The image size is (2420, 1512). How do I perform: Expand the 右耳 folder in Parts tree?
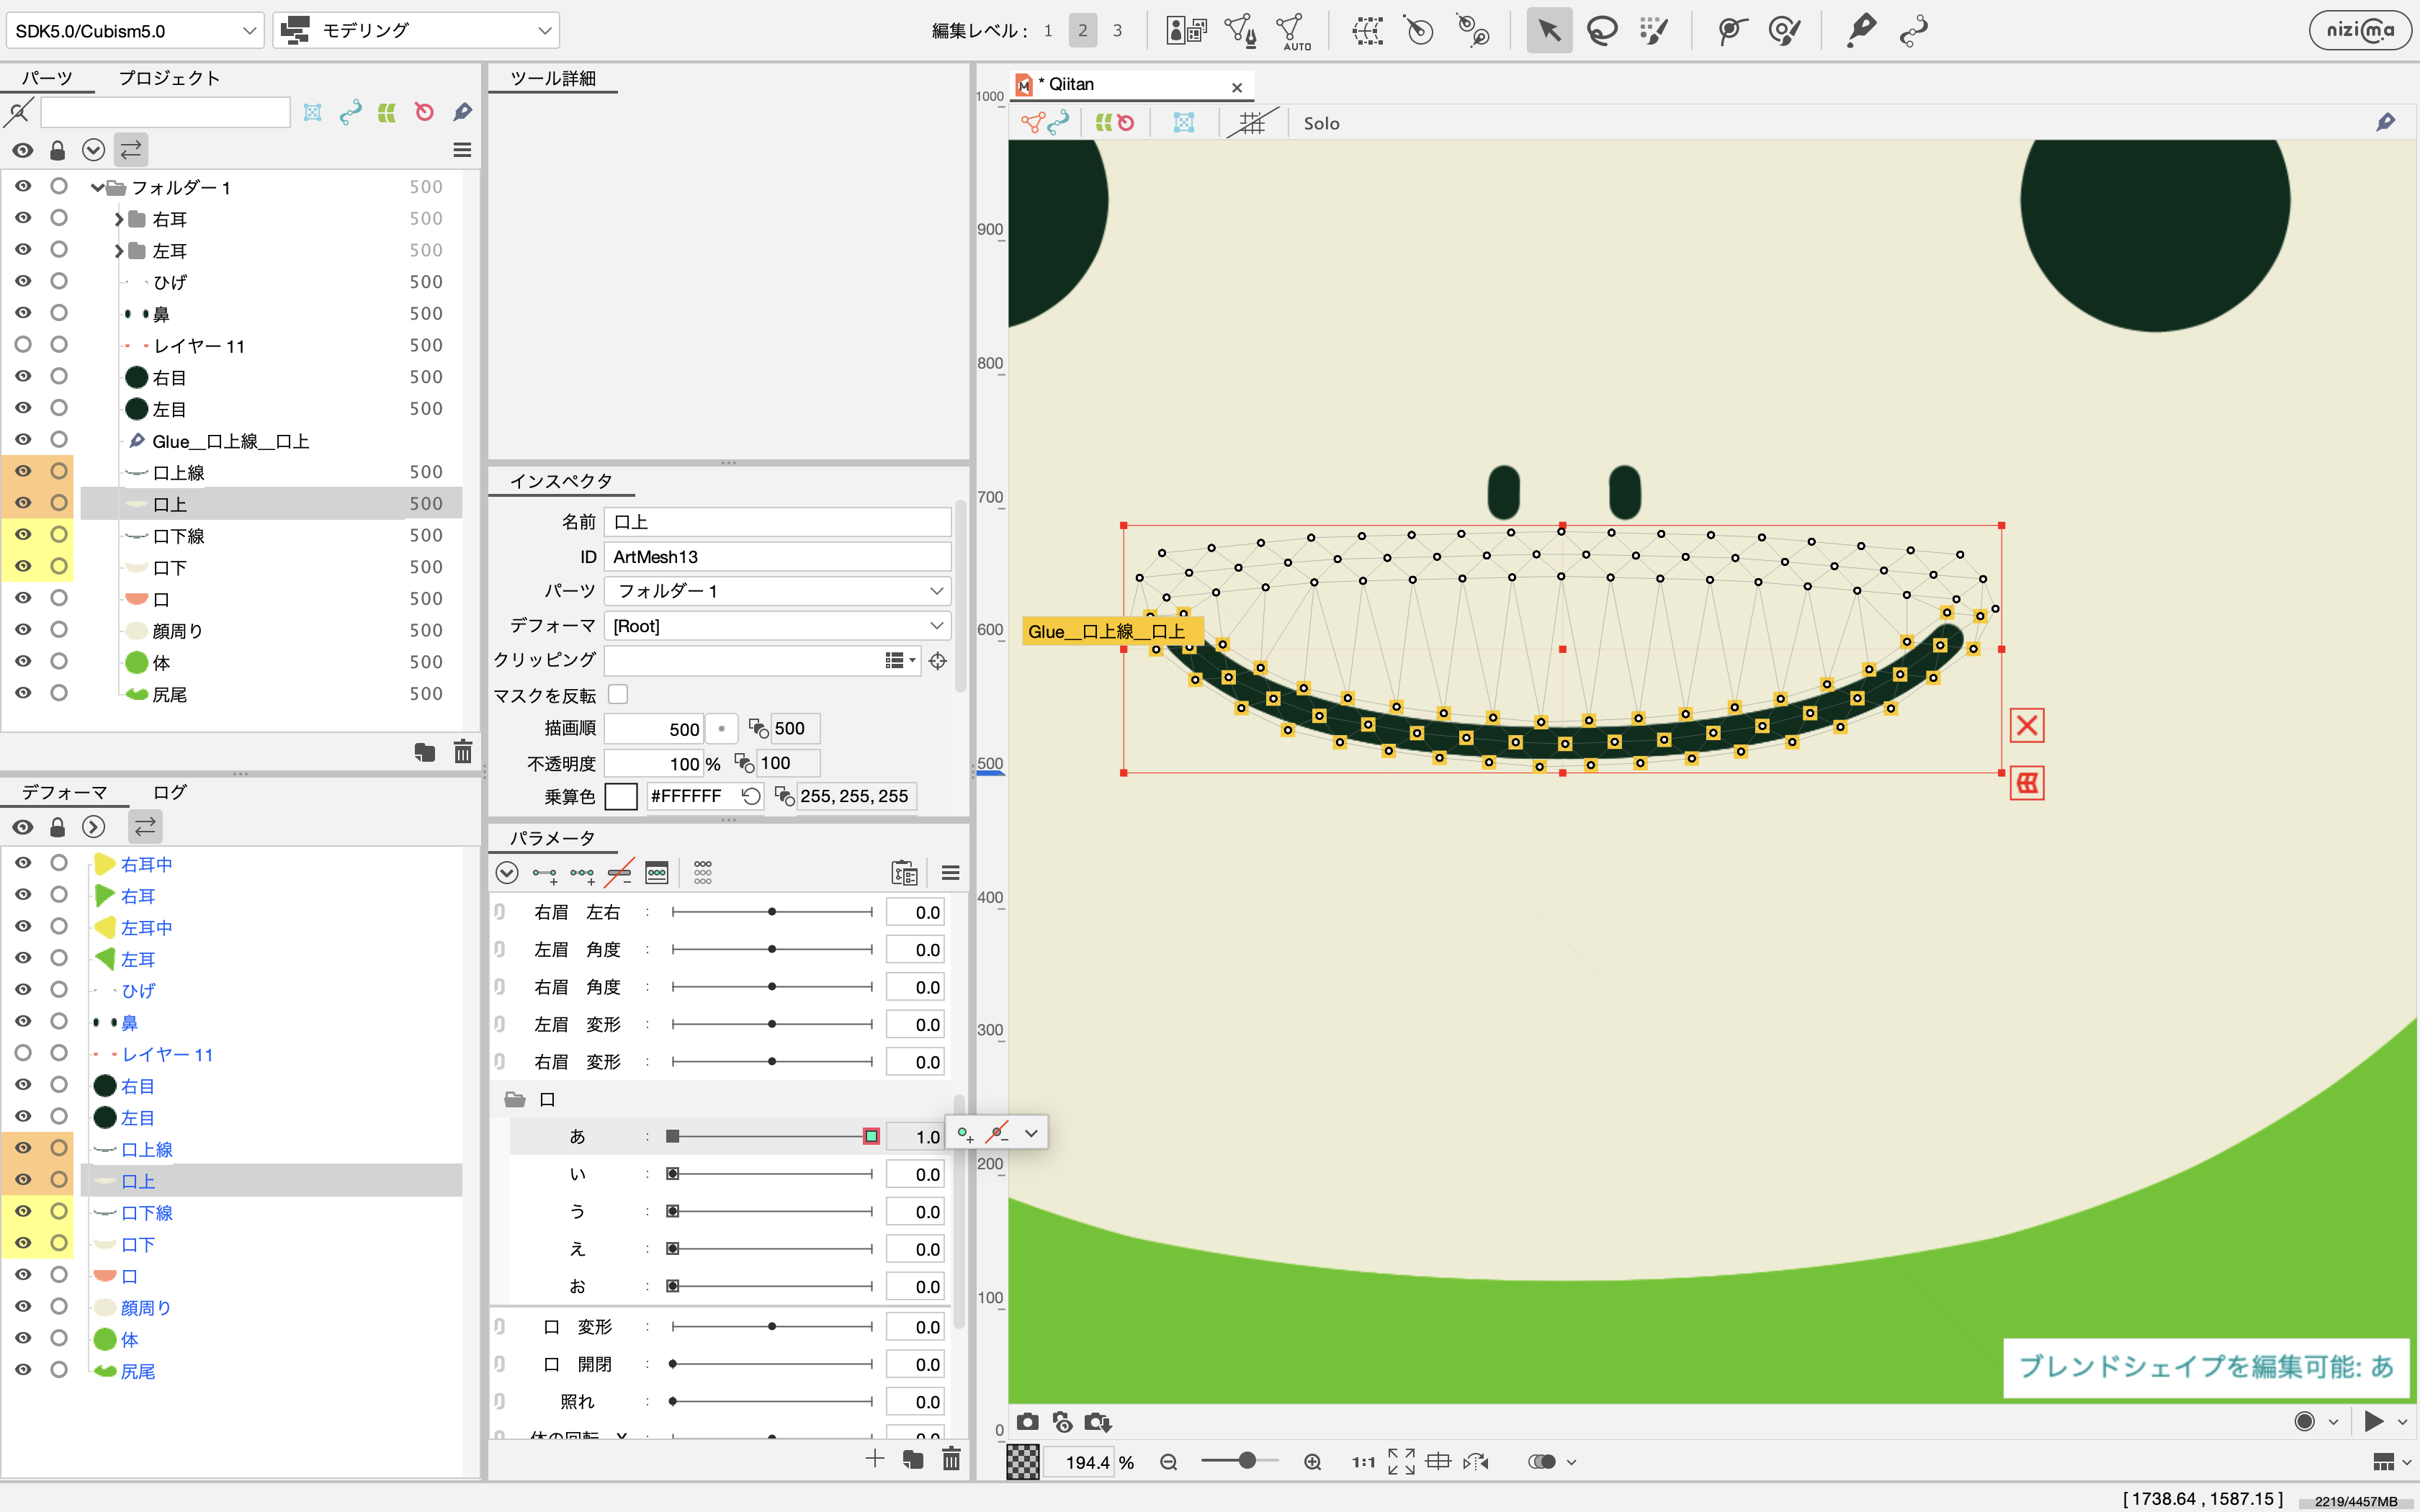(118, 219)
